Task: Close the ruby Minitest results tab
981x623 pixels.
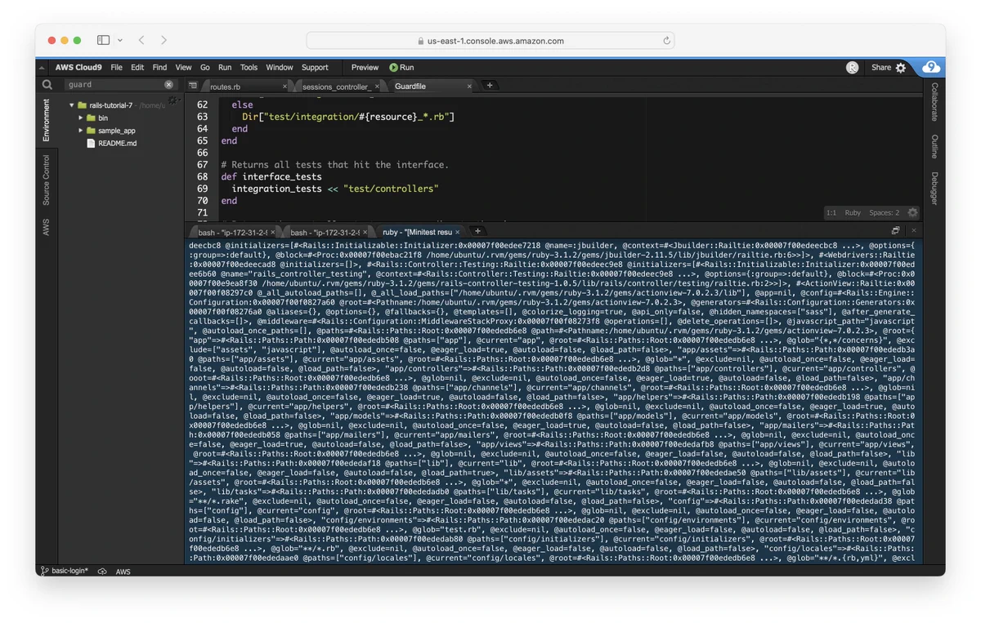Action: click(458, 232)
